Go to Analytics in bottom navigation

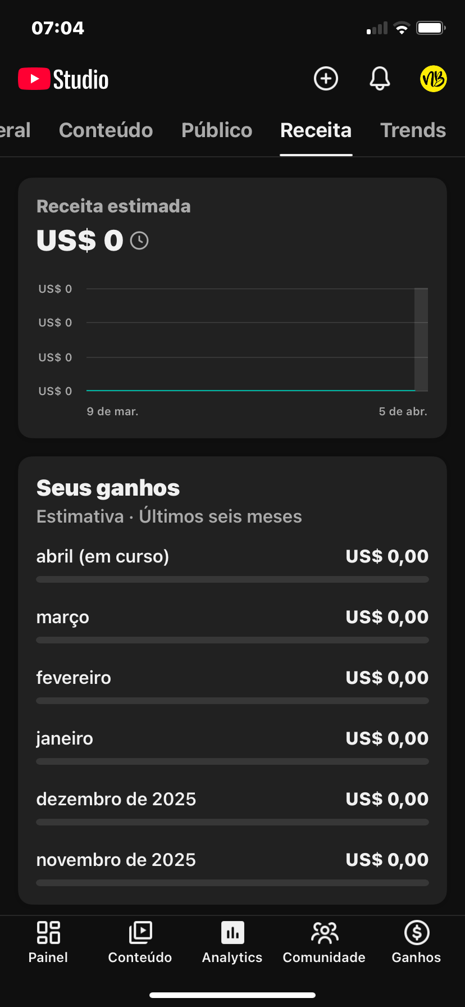(232, 942)
